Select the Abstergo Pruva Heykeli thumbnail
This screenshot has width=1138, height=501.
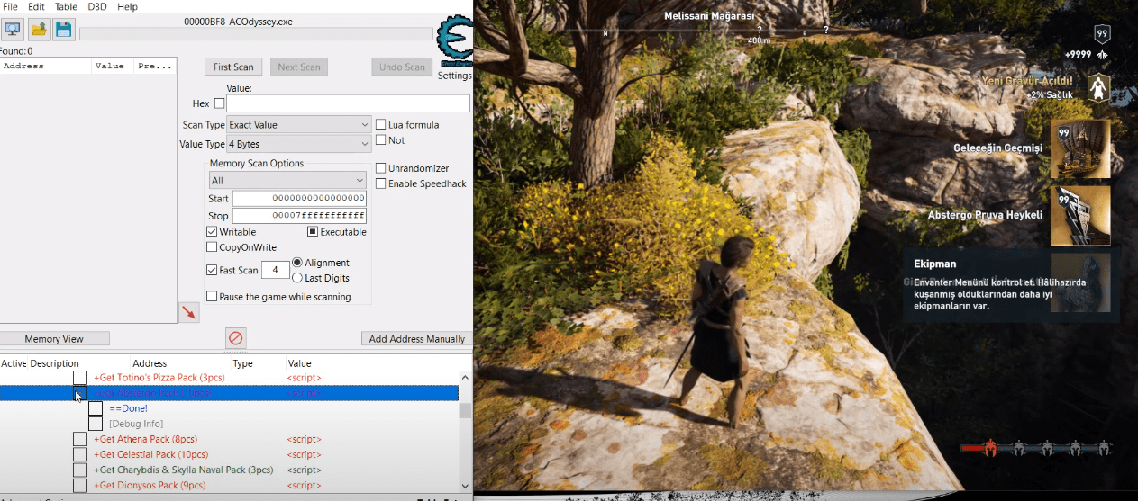pos(1080,216)
